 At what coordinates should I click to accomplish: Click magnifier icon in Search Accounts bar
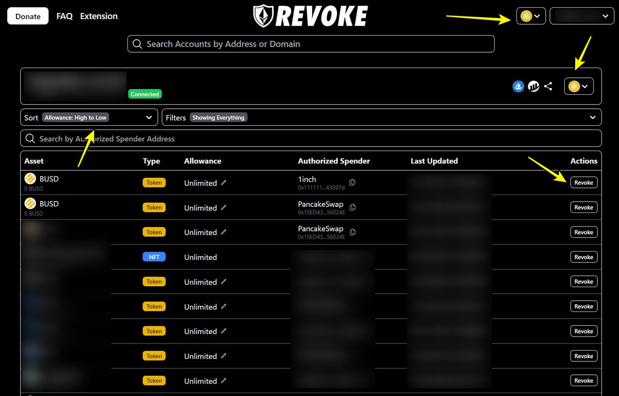pos(137,44)
